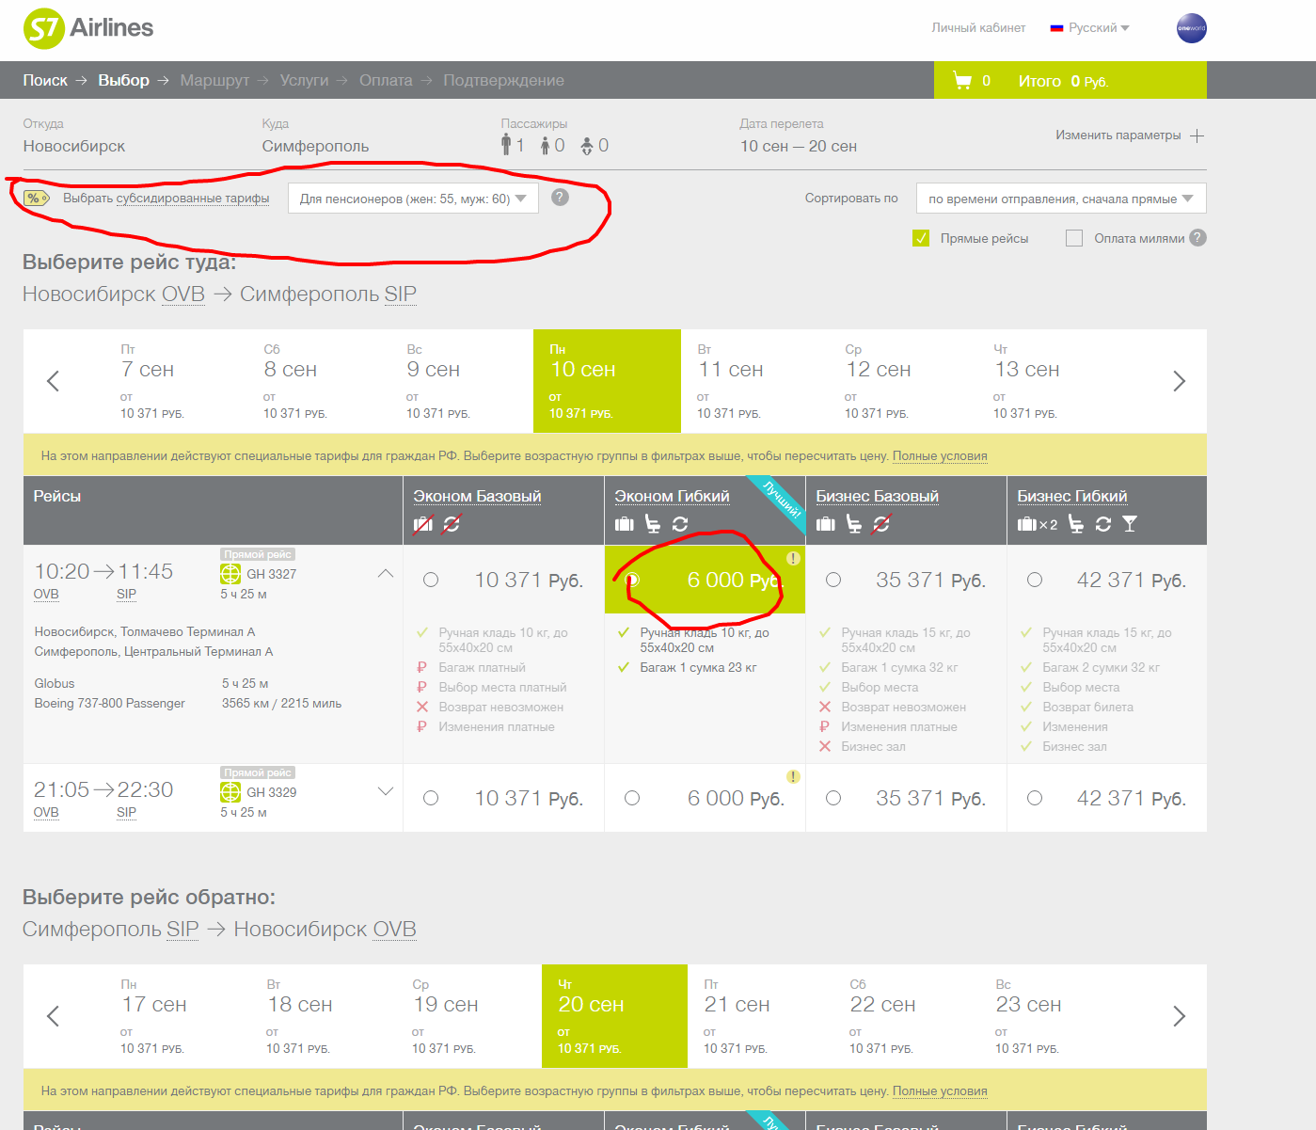Click OVB airport code in outbound route heading
Viewport: 1316px width, 1130px height.
(x=183, y=294)
